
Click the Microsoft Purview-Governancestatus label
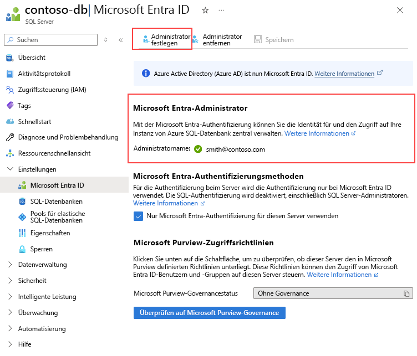(186, 293)
